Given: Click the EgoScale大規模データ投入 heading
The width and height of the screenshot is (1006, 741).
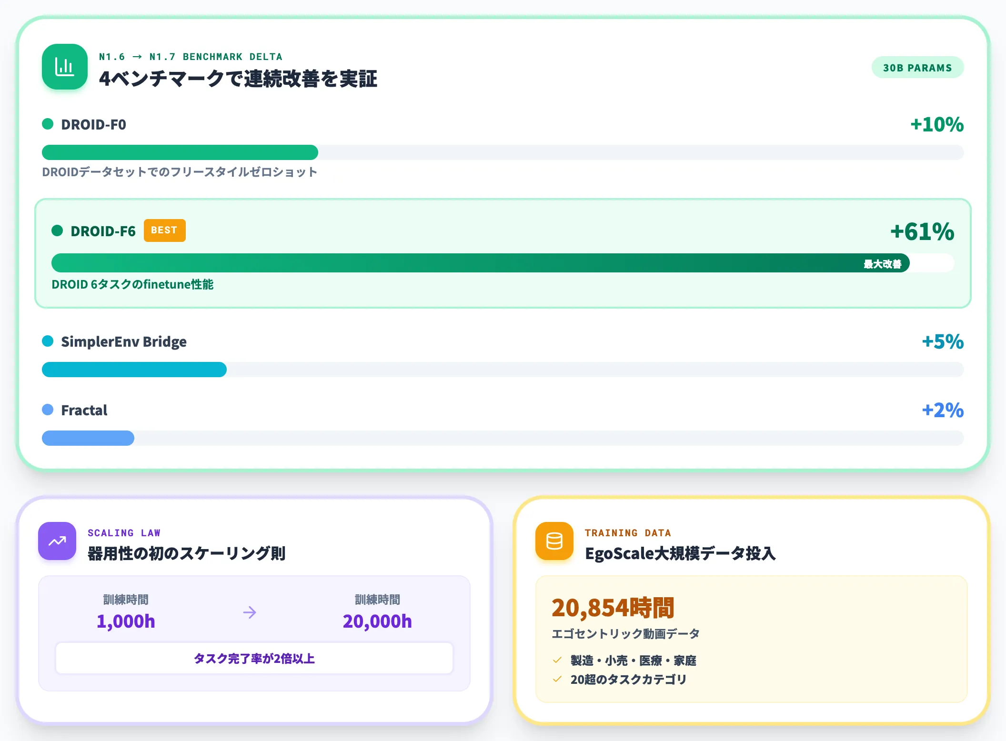Looking at the screenshot, I should point(680,553).
